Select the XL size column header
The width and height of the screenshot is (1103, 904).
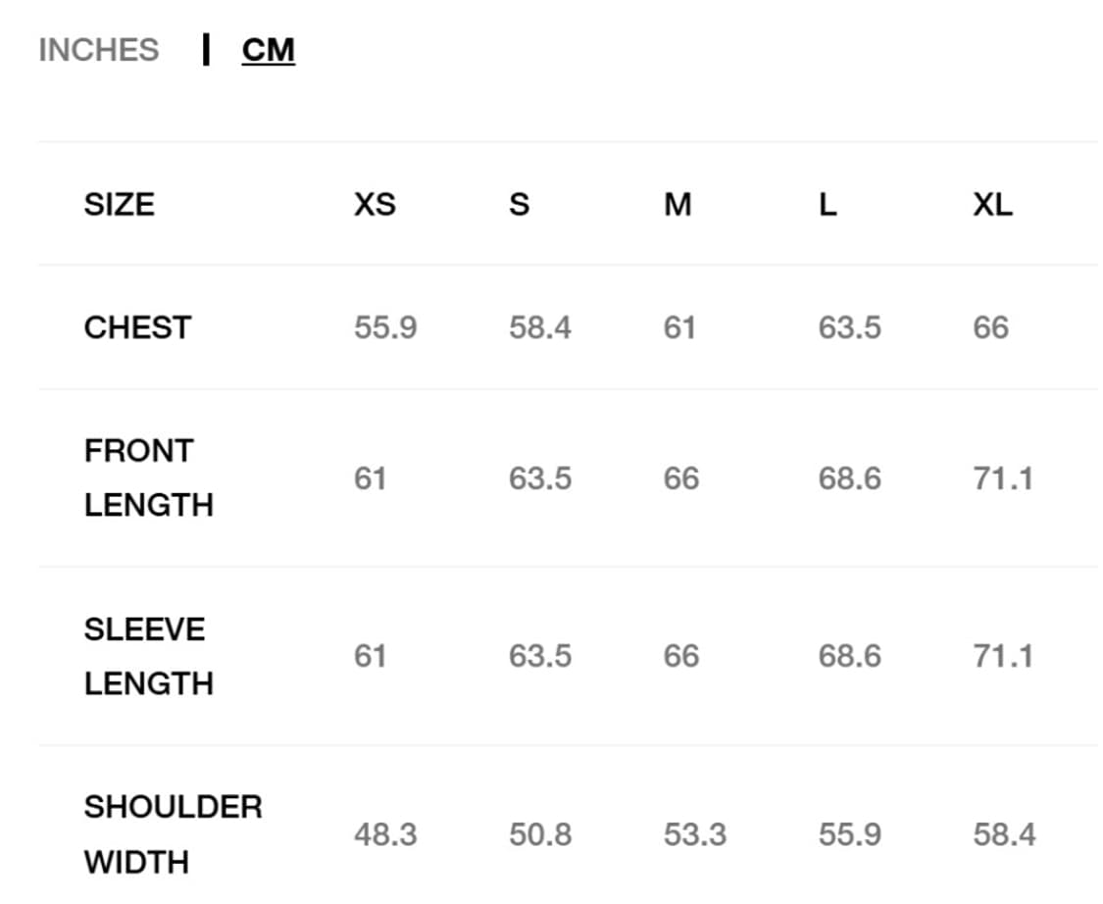click(992, 204)
